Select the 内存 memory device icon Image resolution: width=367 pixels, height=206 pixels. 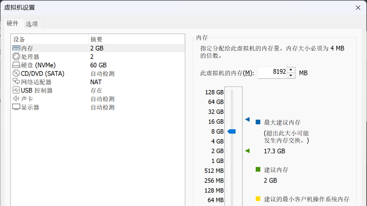16,48
